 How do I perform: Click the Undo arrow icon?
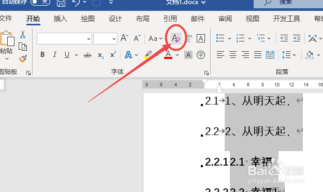pos(77,3)
